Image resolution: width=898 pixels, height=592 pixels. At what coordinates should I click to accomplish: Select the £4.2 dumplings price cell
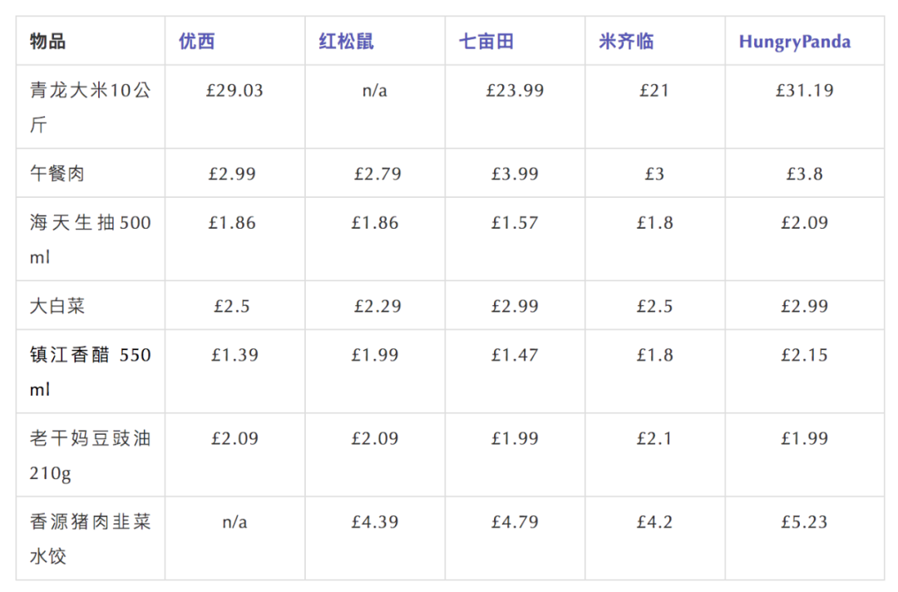tap(654, 522)
